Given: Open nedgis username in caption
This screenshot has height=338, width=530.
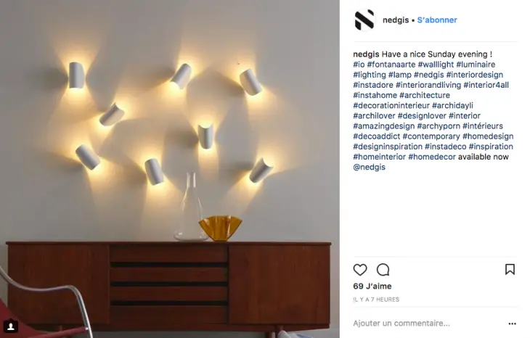Looking at the screenshot, I should tap(366, 54).
